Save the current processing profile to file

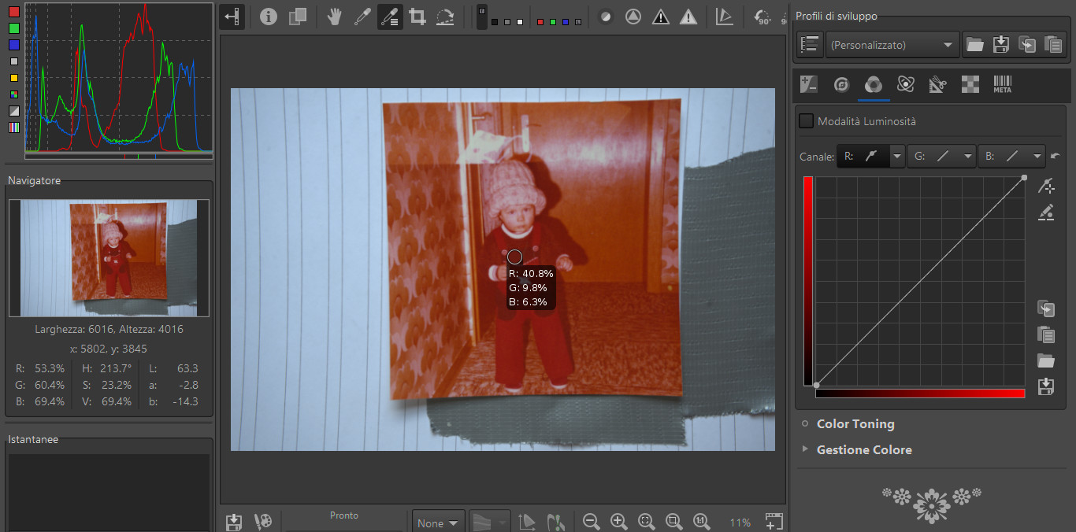click(1001, 45)
